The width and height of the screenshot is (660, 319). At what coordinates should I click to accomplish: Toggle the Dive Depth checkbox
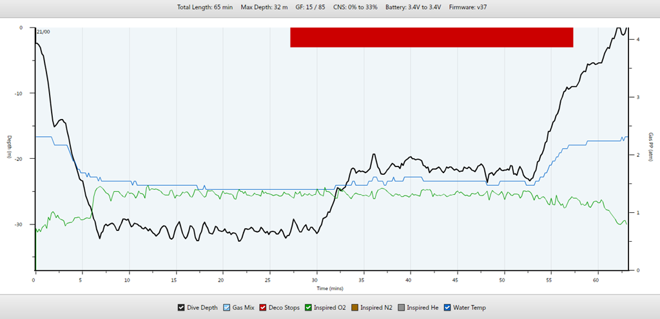point(182,308)
